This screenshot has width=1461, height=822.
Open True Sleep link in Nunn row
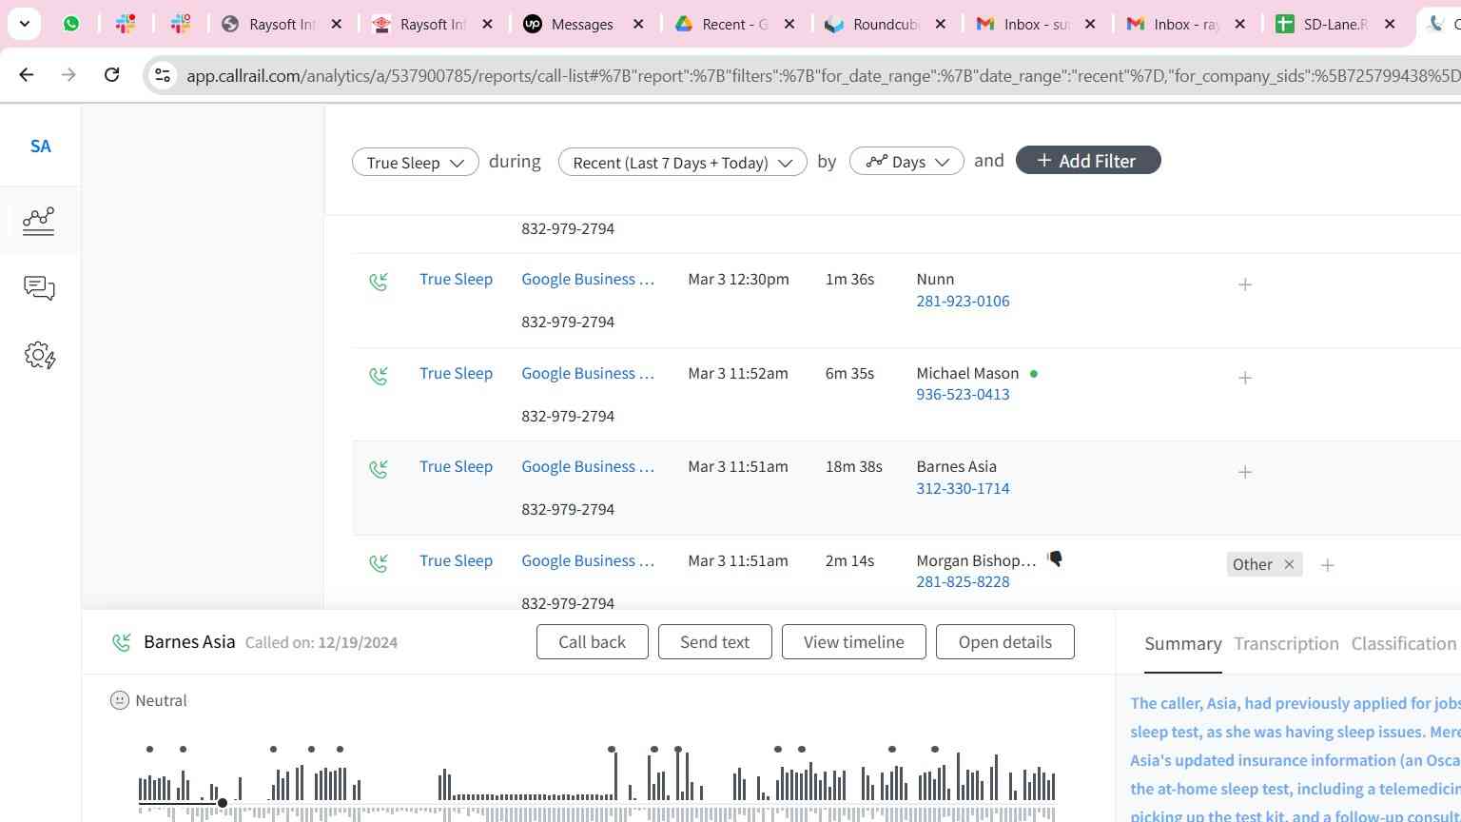point(456,279)
